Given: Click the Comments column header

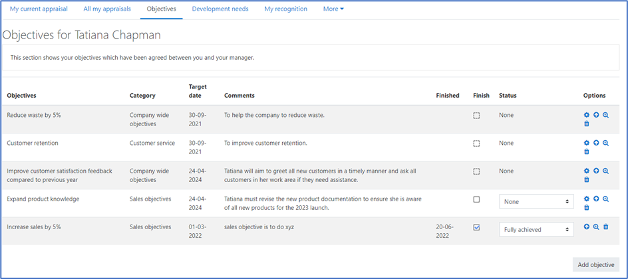Looking at the screenshot, I should (x=239, y=96).
